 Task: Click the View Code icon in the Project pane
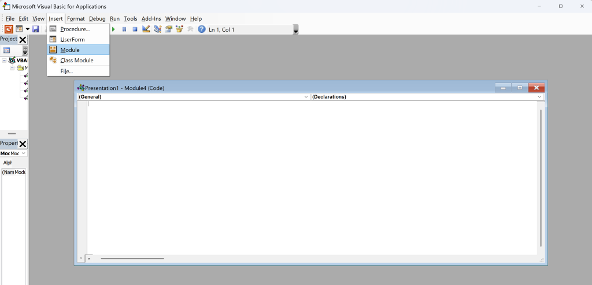coord(6,50)
